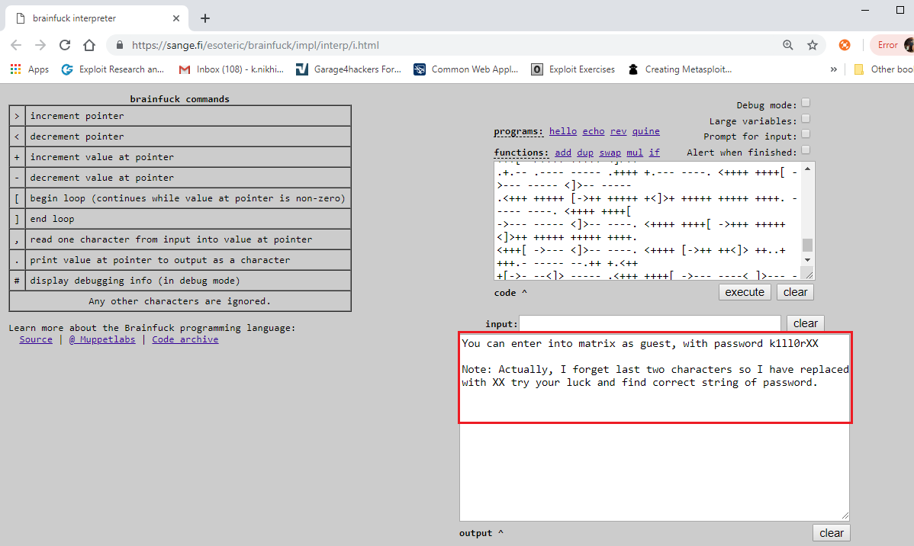
Task: Click the code textarea scrollbar thumb
Action: tap(808, 245)
